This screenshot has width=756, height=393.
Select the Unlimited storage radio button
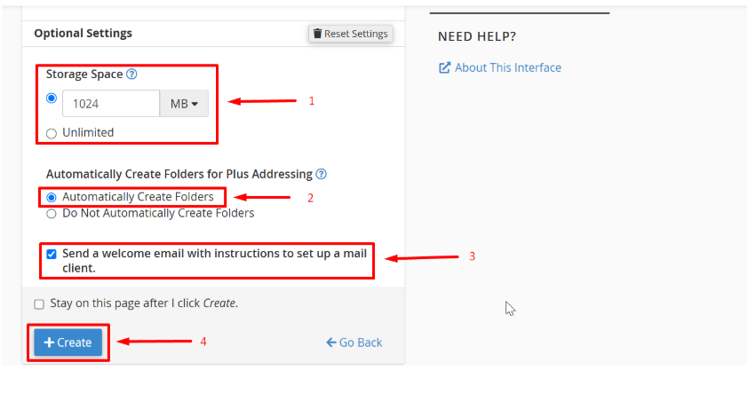click(52, 133)
